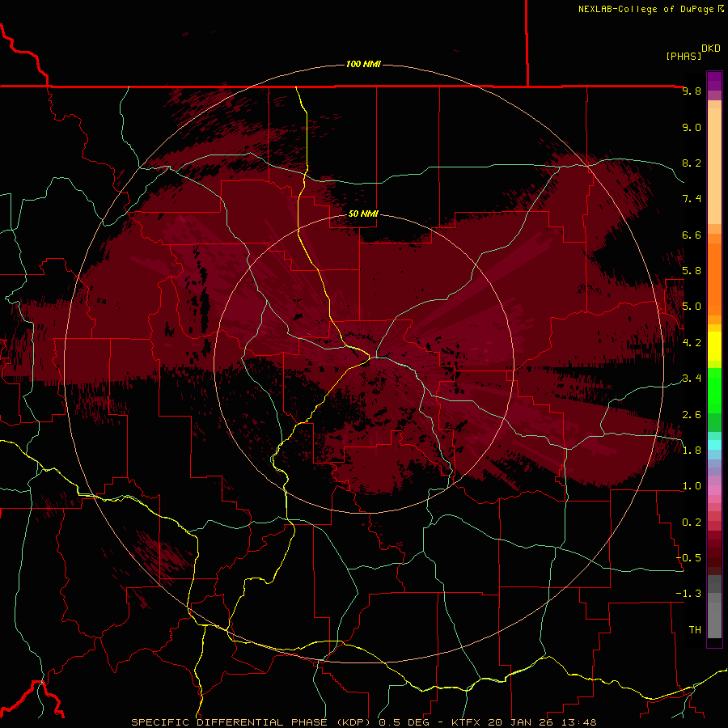The image size is (728, 728).
Task: Click the 5.0 legend value
Action: [x=692, y=307]
